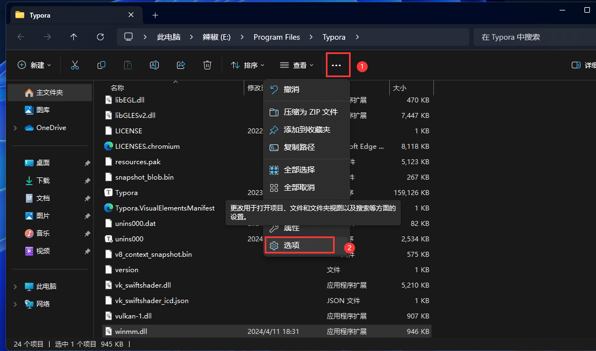Choose 复制路径 menu item
This screenshot has width=596, height=351.
[x=307, y=147]
